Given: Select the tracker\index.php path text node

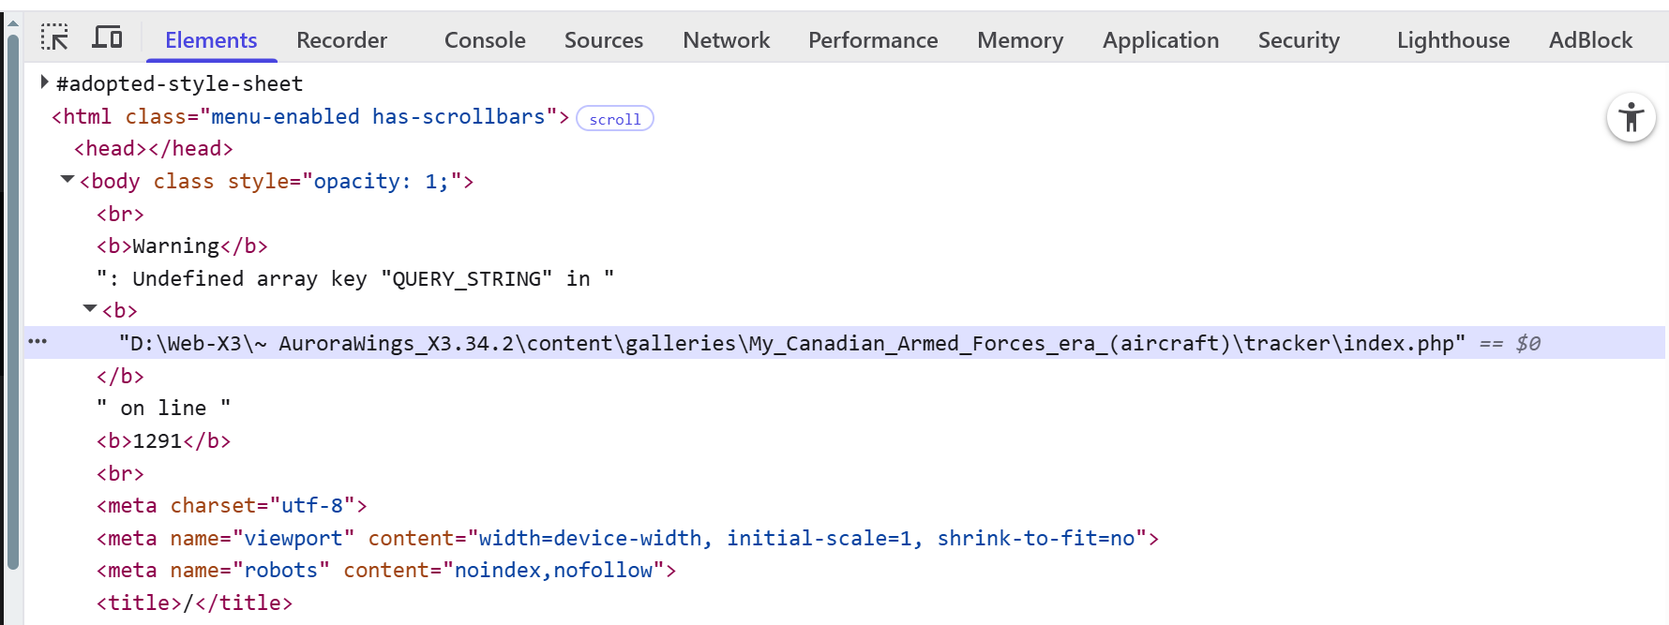Looking at the screenshot, I should tap(792, 343).
